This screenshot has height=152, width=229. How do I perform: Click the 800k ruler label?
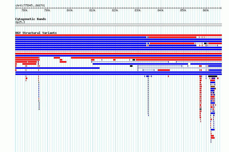click(x=70, y=11)
